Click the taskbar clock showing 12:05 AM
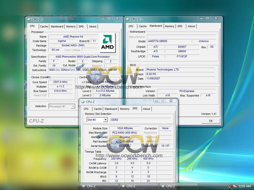 [244, 186]
